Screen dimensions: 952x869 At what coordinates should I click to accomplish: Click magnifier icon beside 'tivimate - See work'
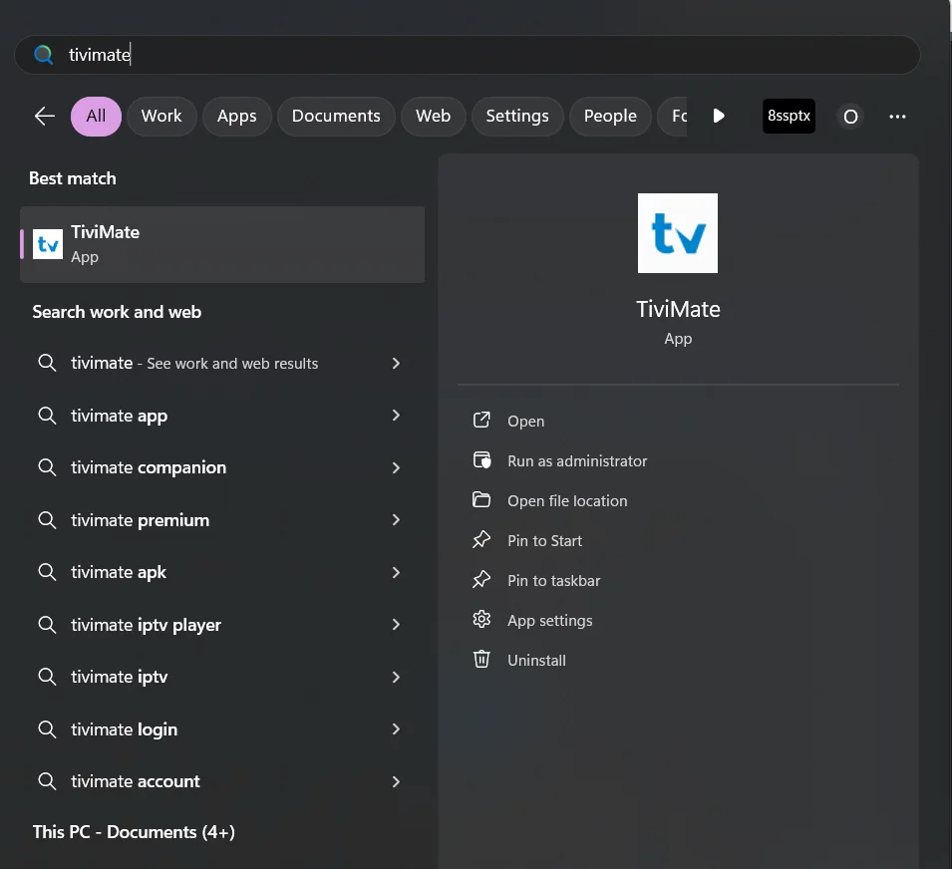point(47,363)
